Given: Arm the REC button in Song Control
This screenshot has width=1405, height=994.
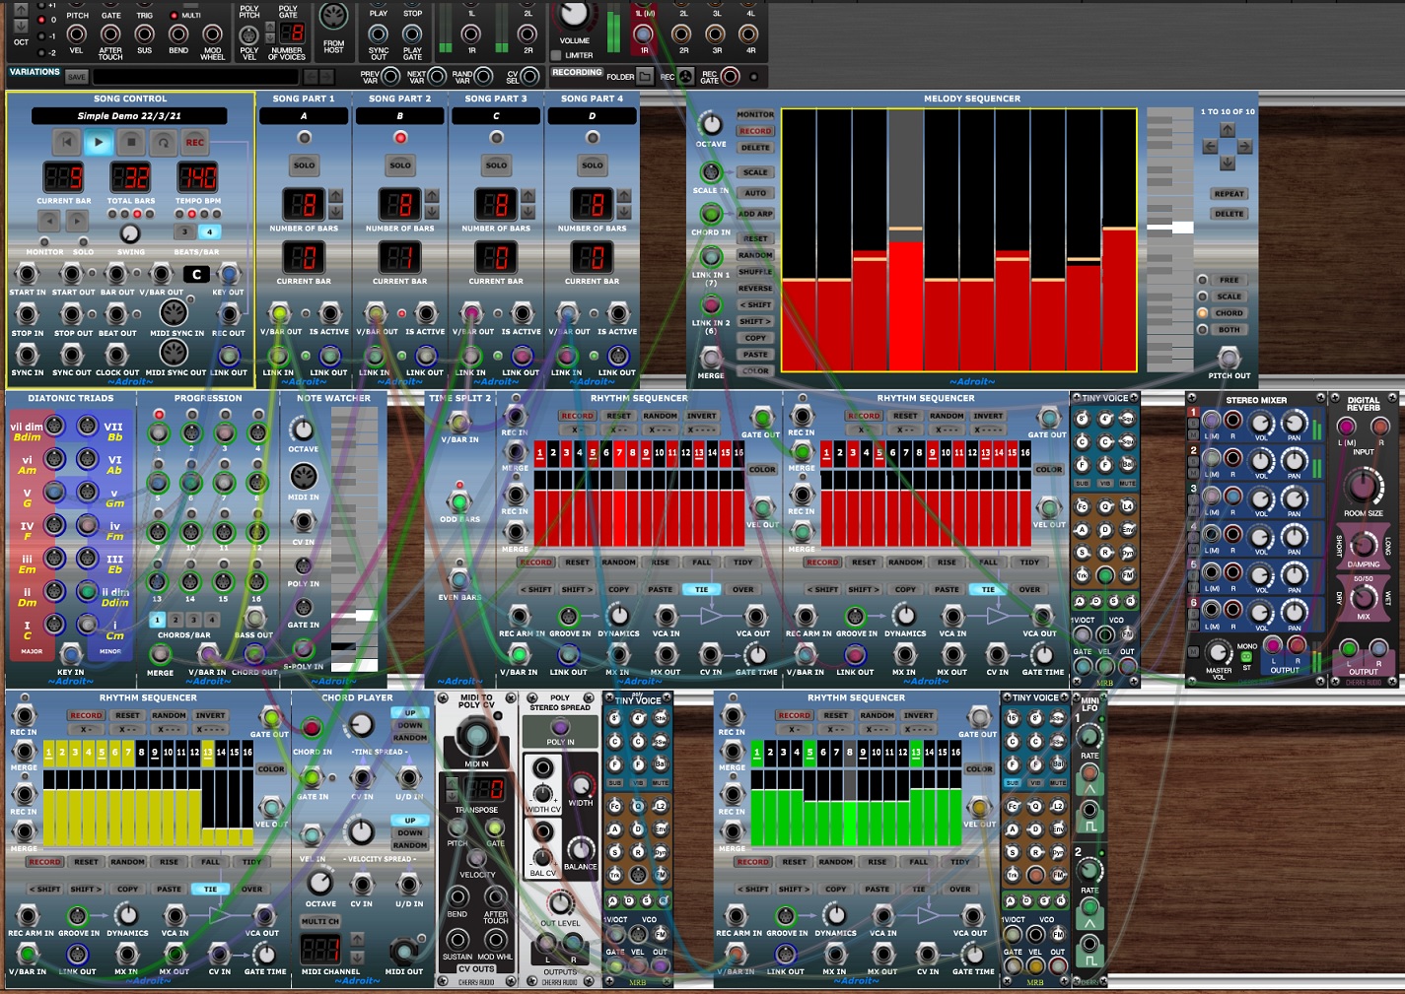Looking at the screenshot, I should tap(195, 143).
